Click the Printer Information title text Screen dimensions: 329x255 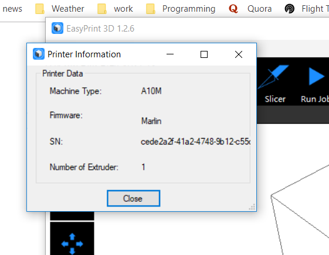[x=84, y=54]
